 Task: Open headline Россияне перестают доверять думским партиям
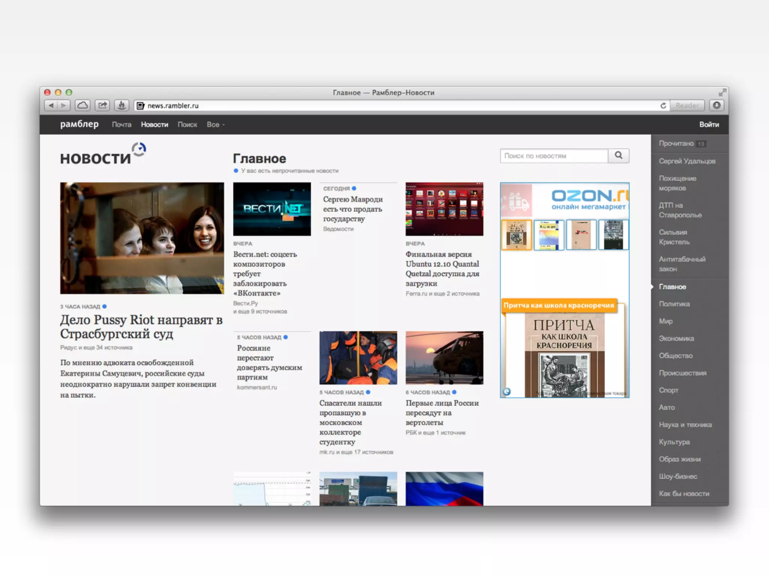[270, 363]
